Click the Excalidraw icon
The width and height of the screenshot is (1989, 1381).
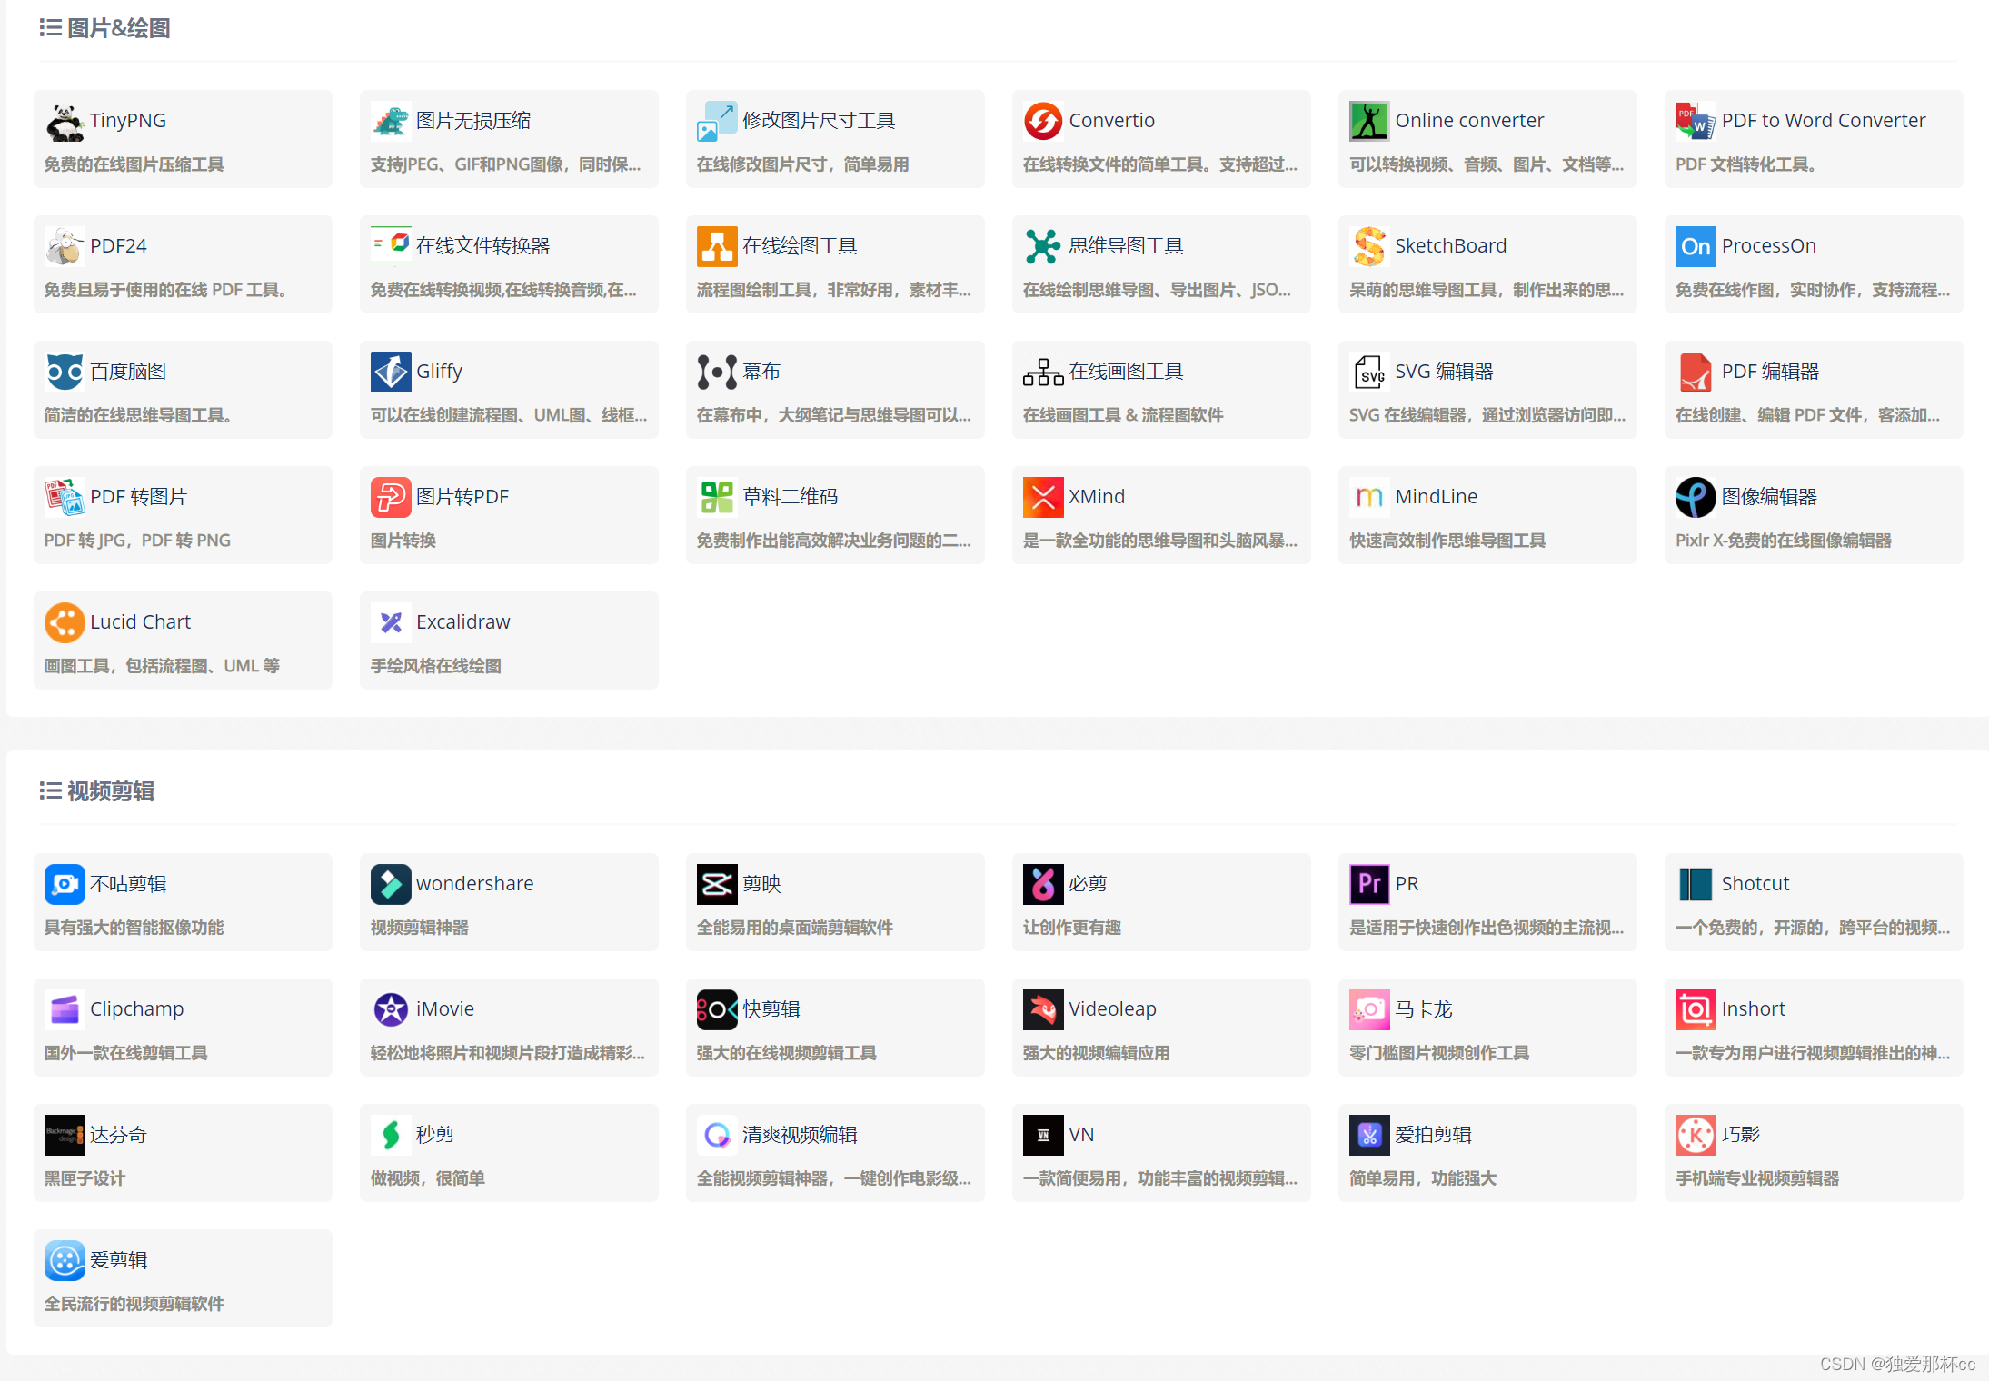391,622
